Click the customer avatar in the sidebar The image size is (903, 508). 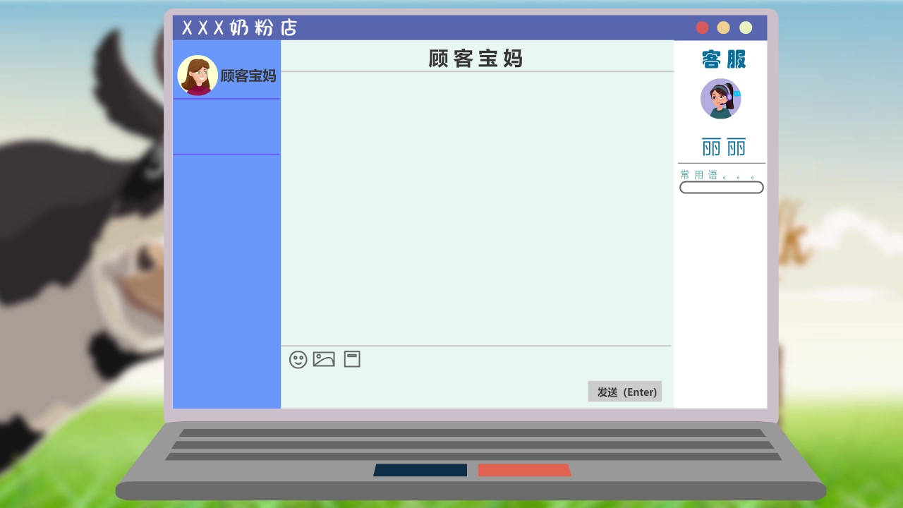pyautogui.click(x=197, y=75)
